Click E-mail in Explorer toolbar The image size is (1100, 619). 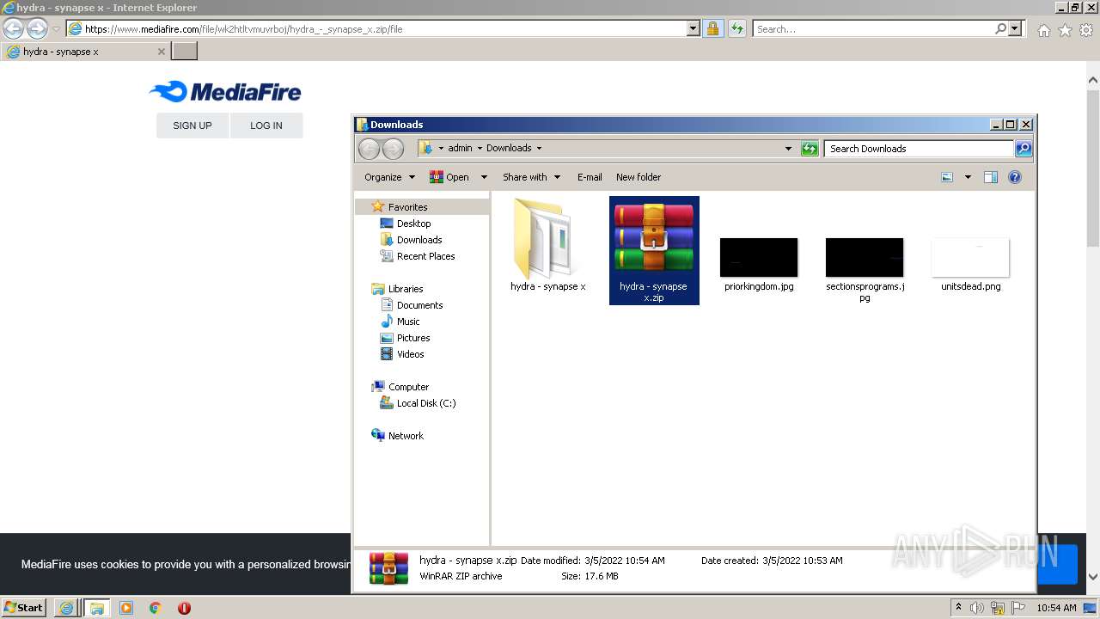(x=590, y=177)
